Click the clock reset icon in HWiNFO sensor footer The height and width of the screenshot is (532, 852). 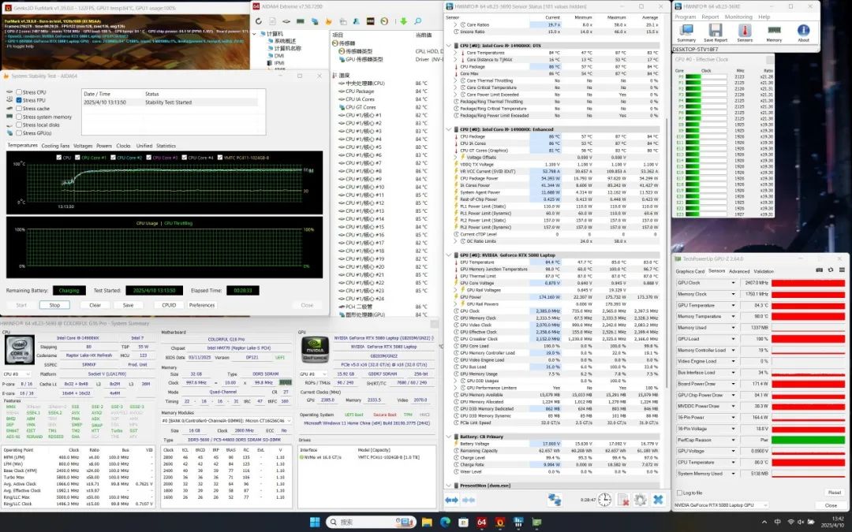(605, 500)
